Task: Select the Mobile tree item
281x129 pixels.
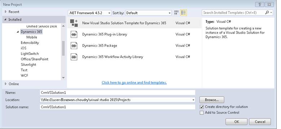Action: pos(32,37)
